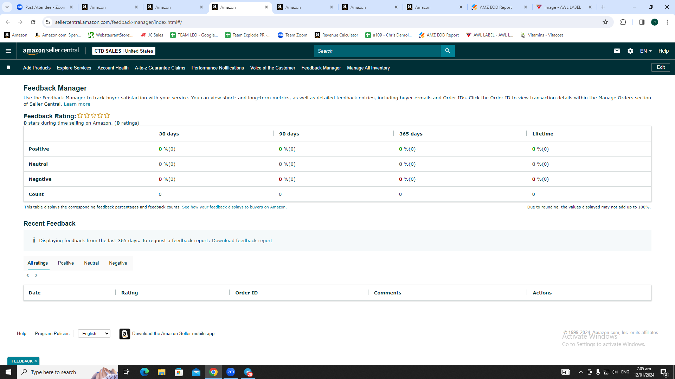Open File Explorer from the taskbar

coord(161,372)
